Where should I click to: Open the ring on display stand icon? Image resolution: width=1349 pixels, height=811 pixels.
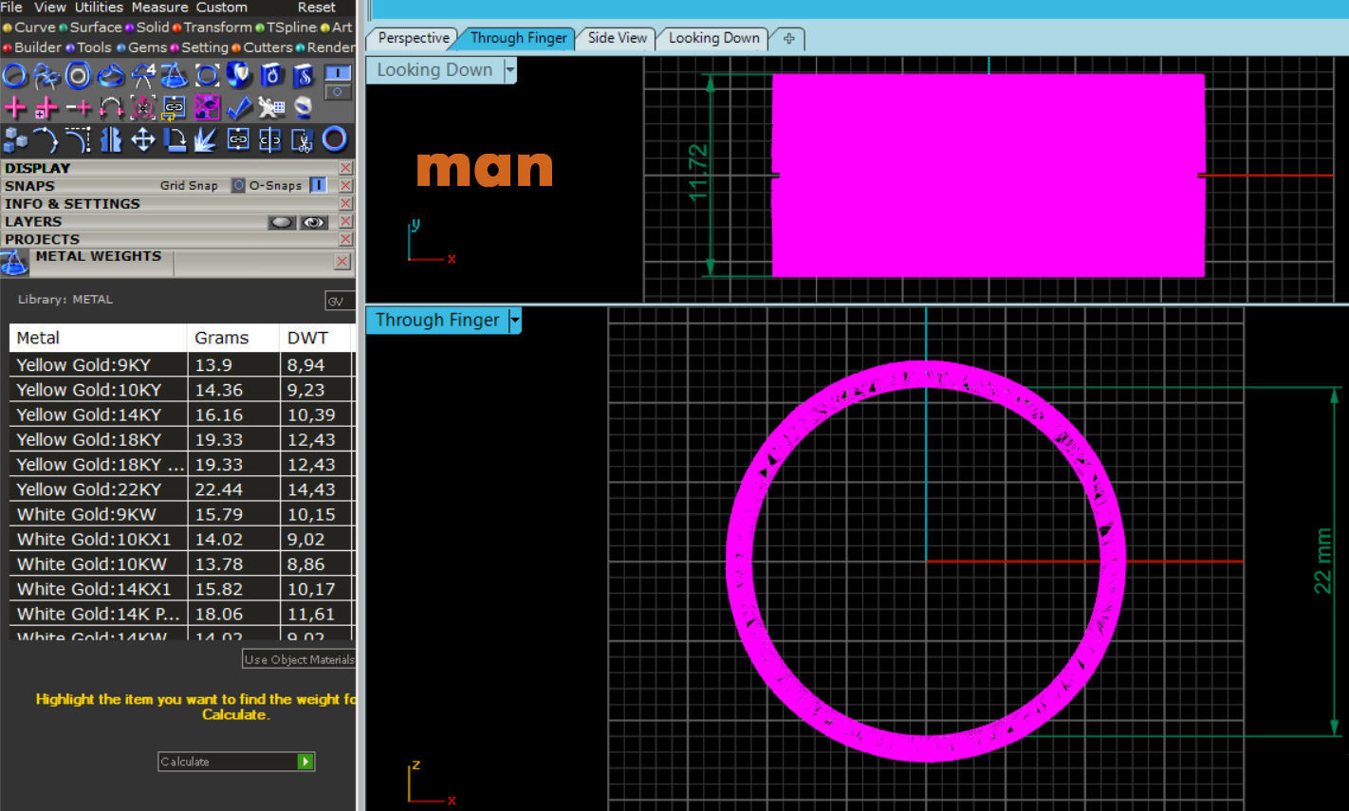[304, 107]
